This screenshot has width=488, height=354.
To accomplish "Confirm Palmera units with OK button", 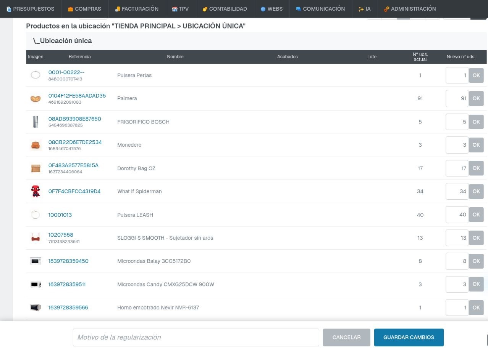I will click(x=476, y=98).
